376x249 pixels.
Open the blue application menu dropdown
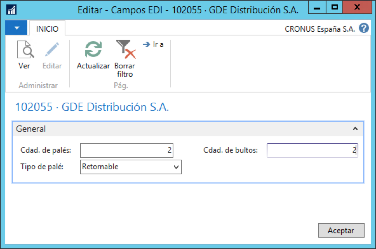coord(16,28)
